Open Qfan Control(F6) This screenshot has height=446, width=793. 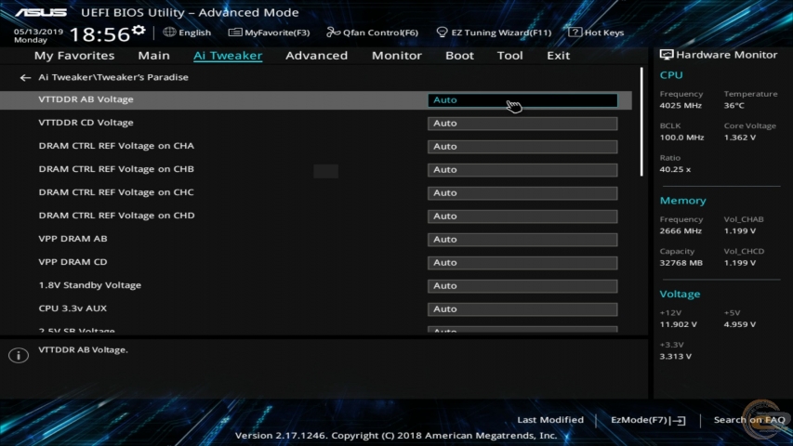point(372,33)
